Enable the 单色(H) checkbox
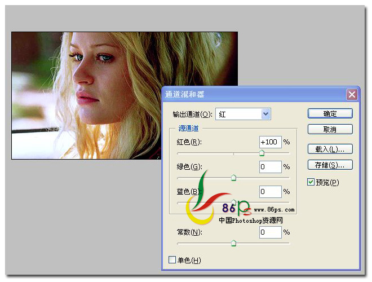The image size is (372, 282). tap(172, 259)
